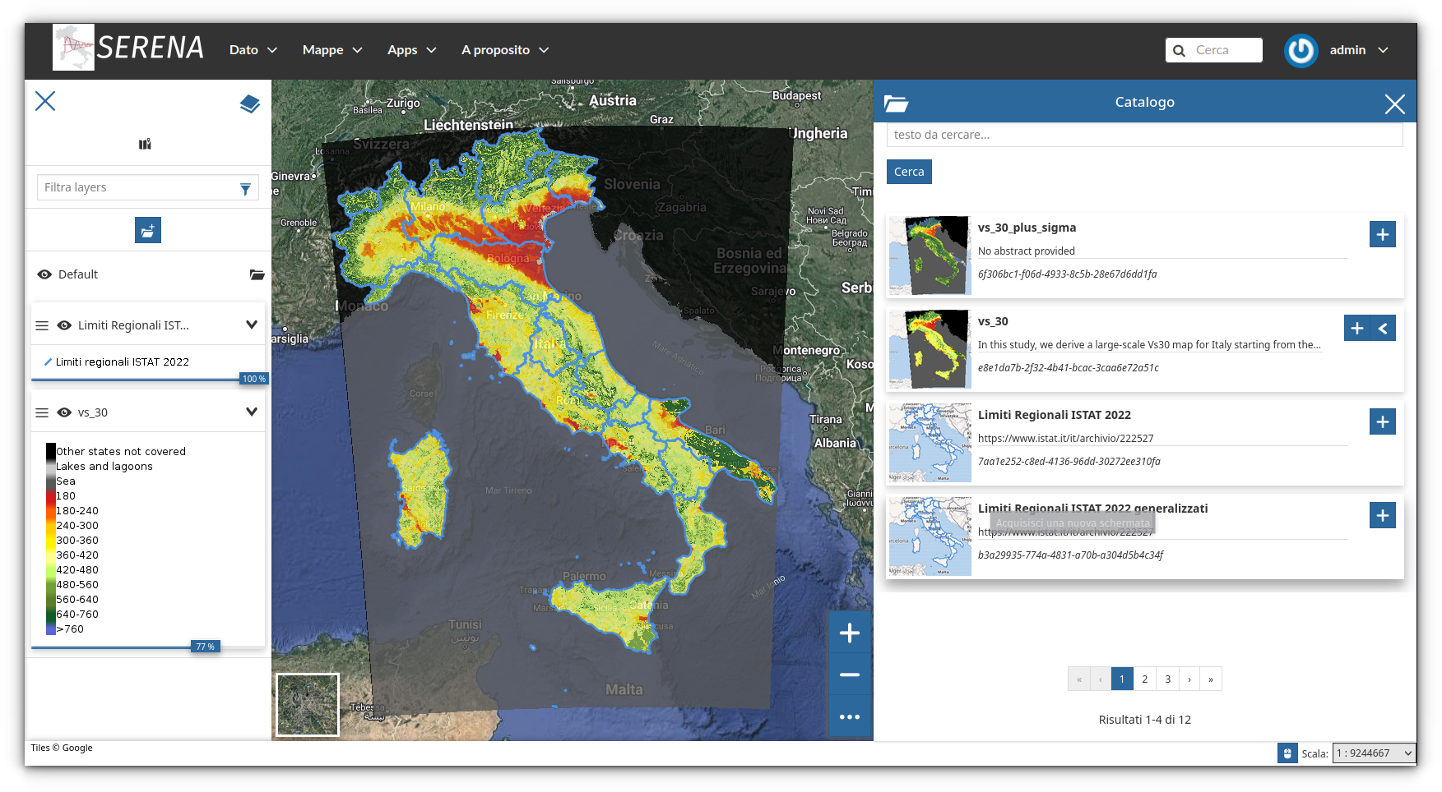1442x792 pixels.
Task: Click the Catalogo folder icon
Action: (x=896, y=103)
